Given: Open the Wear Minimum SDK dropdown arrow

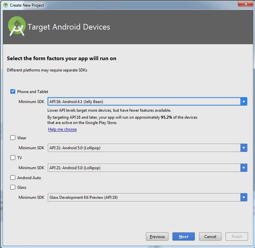Looking at the screenshot, I should pyautogui.click(x=243, y=148).
